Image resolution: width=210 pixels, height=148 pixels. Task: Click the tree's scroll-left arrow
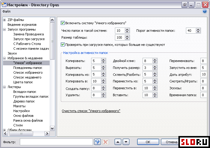click(5, 134)
